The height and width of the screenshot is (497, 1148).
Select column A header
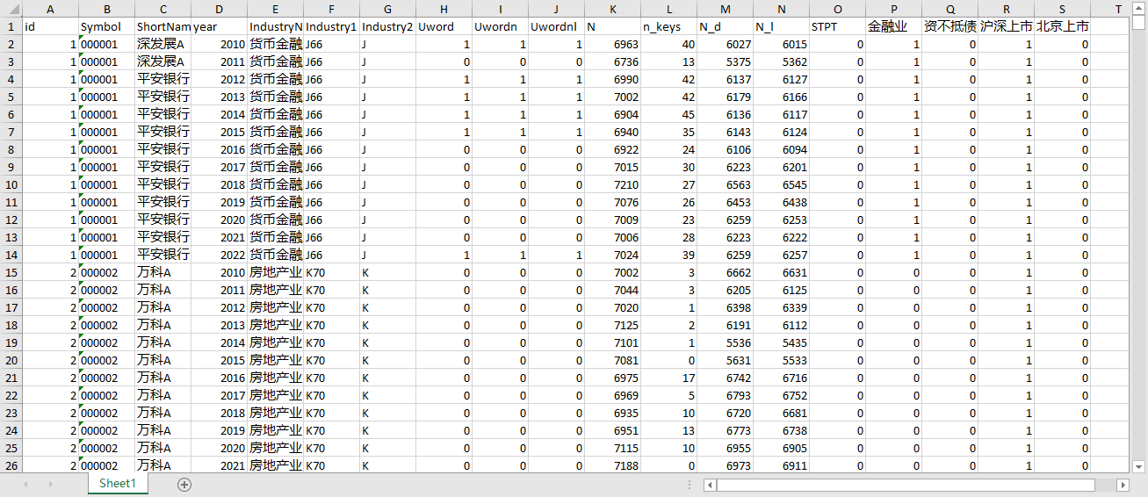(49, 9)
